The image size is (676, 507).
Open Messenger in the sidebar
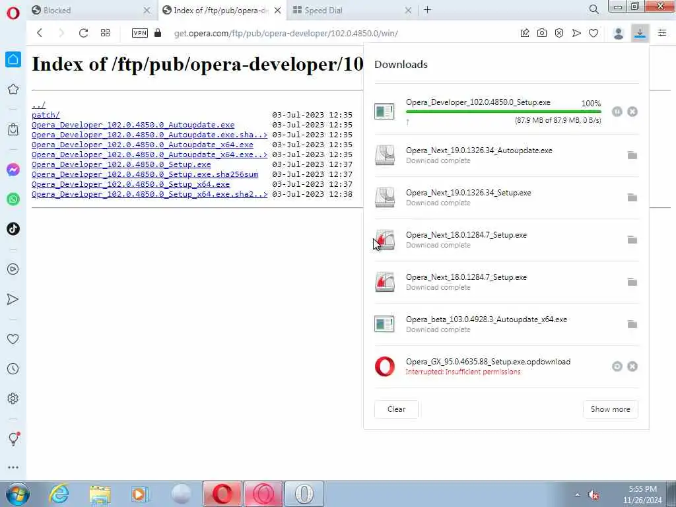13,170
